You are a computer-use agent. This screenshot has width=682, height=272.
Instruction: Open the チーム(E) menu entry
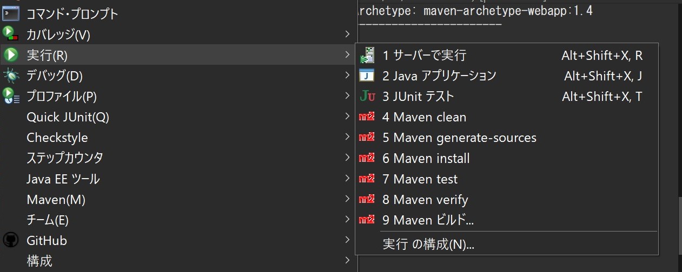(177, 220)
